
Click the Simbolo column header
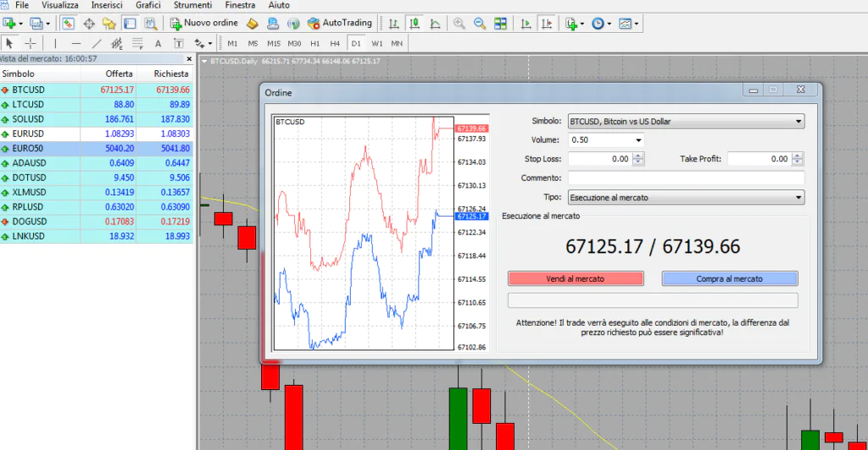(x=41, y=74)
